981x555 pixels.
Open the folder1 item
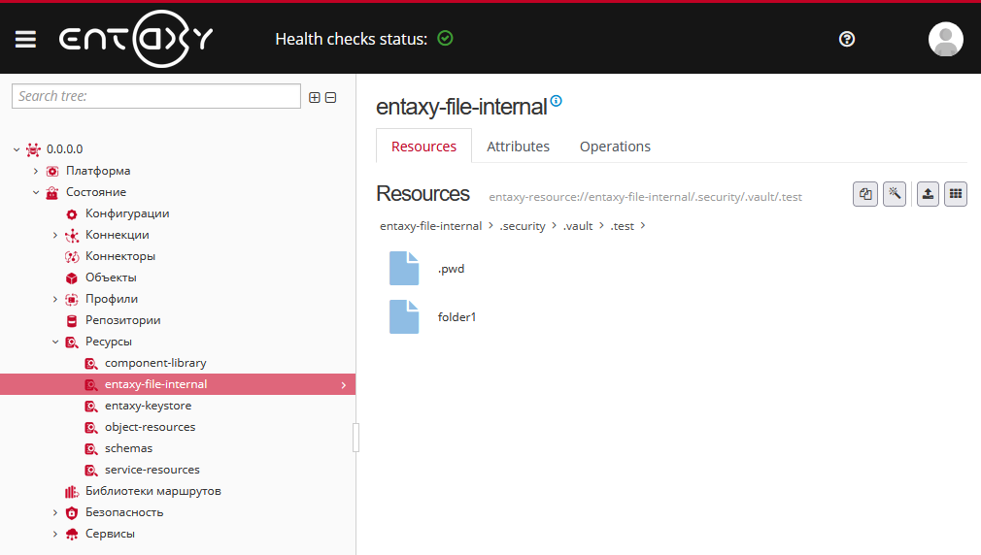[457, 317]
